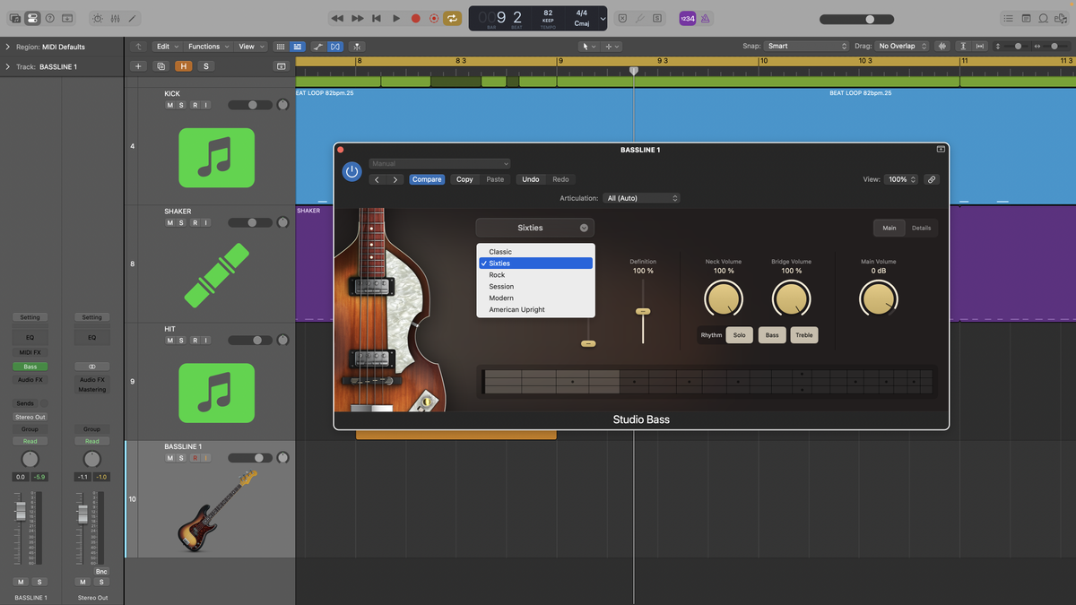Turn the Neck Volume knob in Studio Bass

tap(724, 298)
